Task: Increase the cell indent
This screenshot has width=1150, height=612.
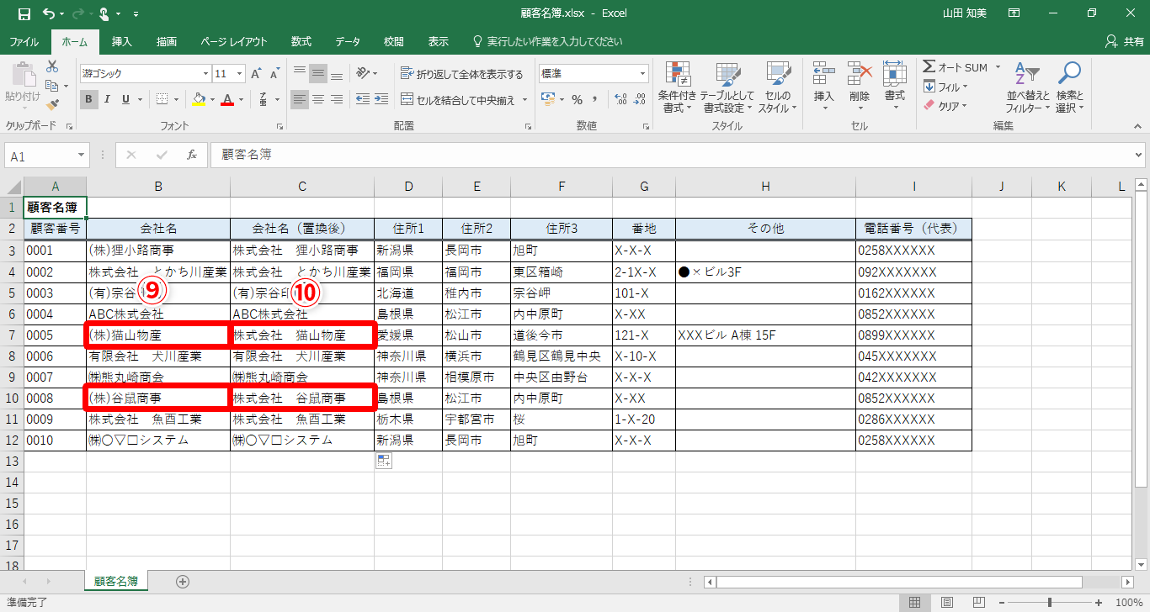Action: [x=383, y=99]
